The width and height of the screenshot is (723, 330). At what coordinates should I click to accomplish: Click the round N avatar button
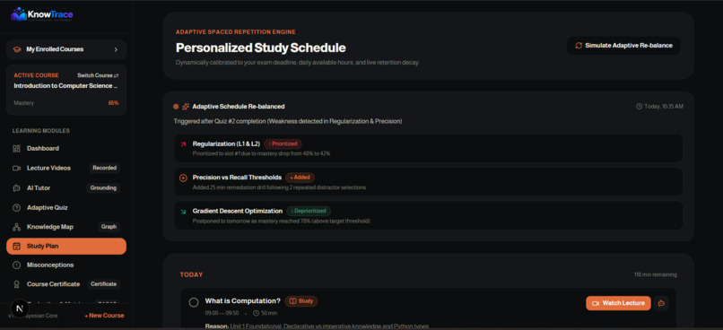[19, 308]
